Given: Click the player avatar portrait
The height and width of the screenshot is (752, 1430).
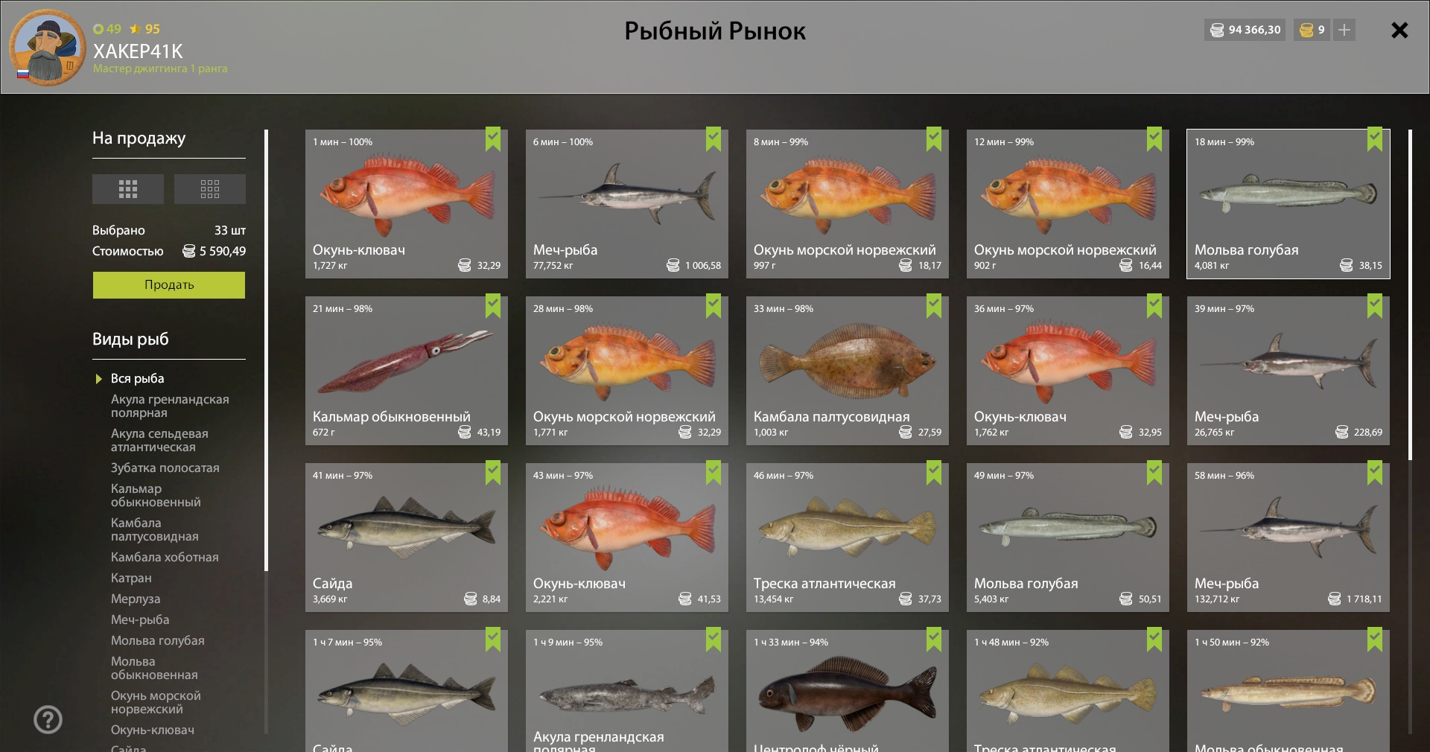Looking at the screenshot, I should point(48,48).
